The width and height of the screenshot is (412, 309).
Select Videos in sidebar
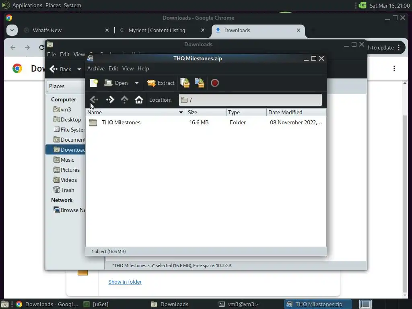tap(66, 180)
